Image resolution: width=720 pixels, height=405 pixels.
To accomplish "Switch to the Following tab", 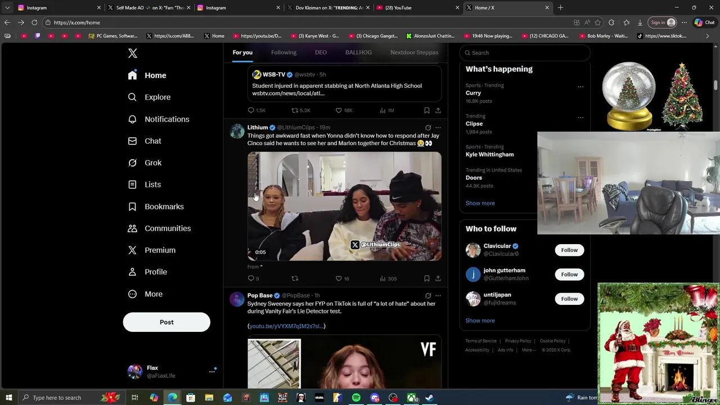I will pyautogui.click(x=283, y=52).
